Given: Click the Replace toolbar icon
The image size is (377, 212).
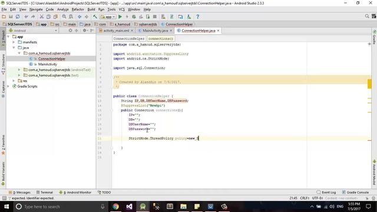Looking at the screenshot, I should pyautogui.click(x=71, y=16).
